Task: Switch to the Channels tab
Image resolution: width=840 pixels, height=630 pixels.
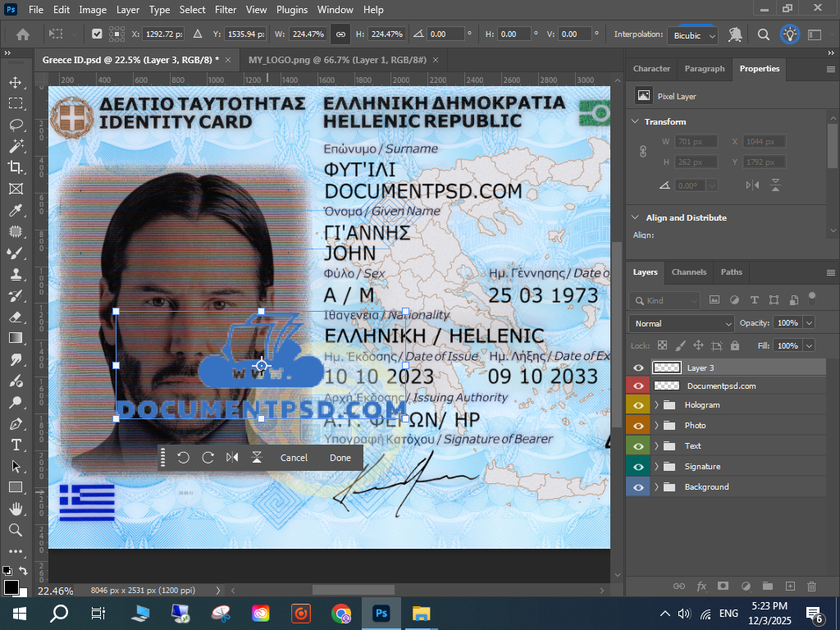Action: 688,272
